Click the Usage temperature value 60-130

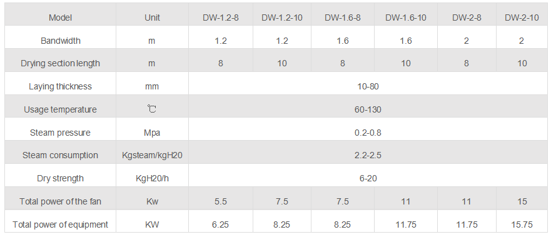pyautogui.click(x=368, y=109)
